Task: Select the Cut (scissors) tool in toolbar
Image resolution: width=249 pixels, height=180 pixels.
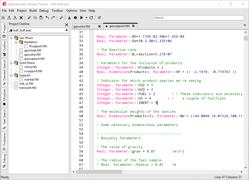Action: tap(29, 18)
